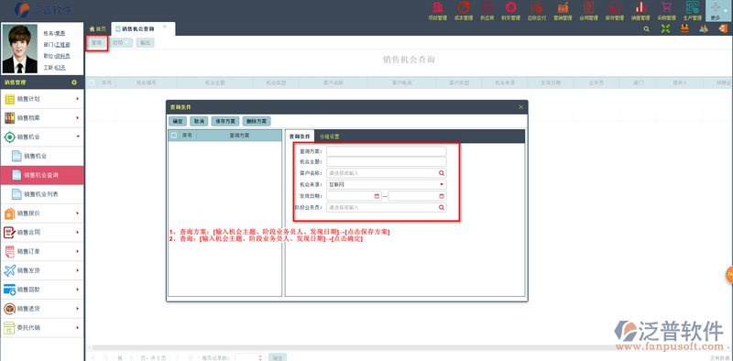Viewport: 733px width, 361px height.
Task: Toggle the select-all checkbox in results table header
Action: pyautogui.click(x=92, y=82)
